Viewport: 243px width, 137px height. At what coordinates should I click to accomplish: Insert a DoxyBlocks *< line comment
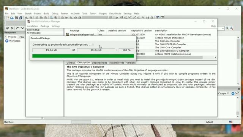[22, 28]
